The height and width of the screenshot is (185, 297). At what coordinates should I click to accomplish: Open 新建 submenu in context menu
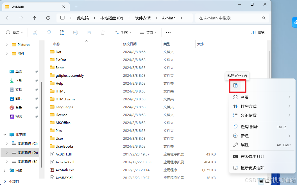[x=262, y=136]
